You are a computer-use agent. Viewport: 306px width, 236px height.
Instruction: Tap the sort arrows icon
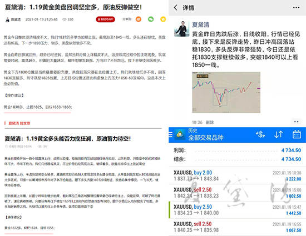click(279, 134)
